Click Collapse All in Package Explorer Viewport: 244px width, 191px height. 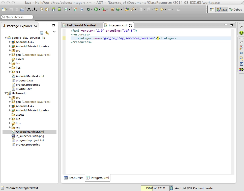pos(42,33)
